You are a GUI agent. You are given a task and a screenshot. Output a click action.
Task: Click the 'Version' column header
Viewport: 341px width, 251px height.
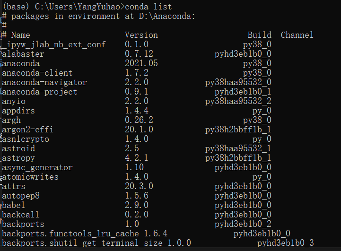click(x=141, y=35)
